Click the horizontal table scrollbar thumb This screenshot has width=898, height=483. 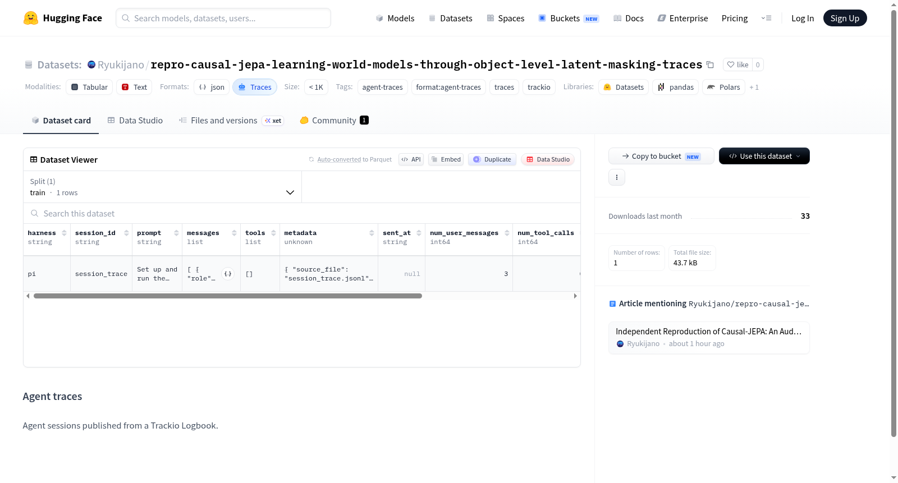coord(227,296)
